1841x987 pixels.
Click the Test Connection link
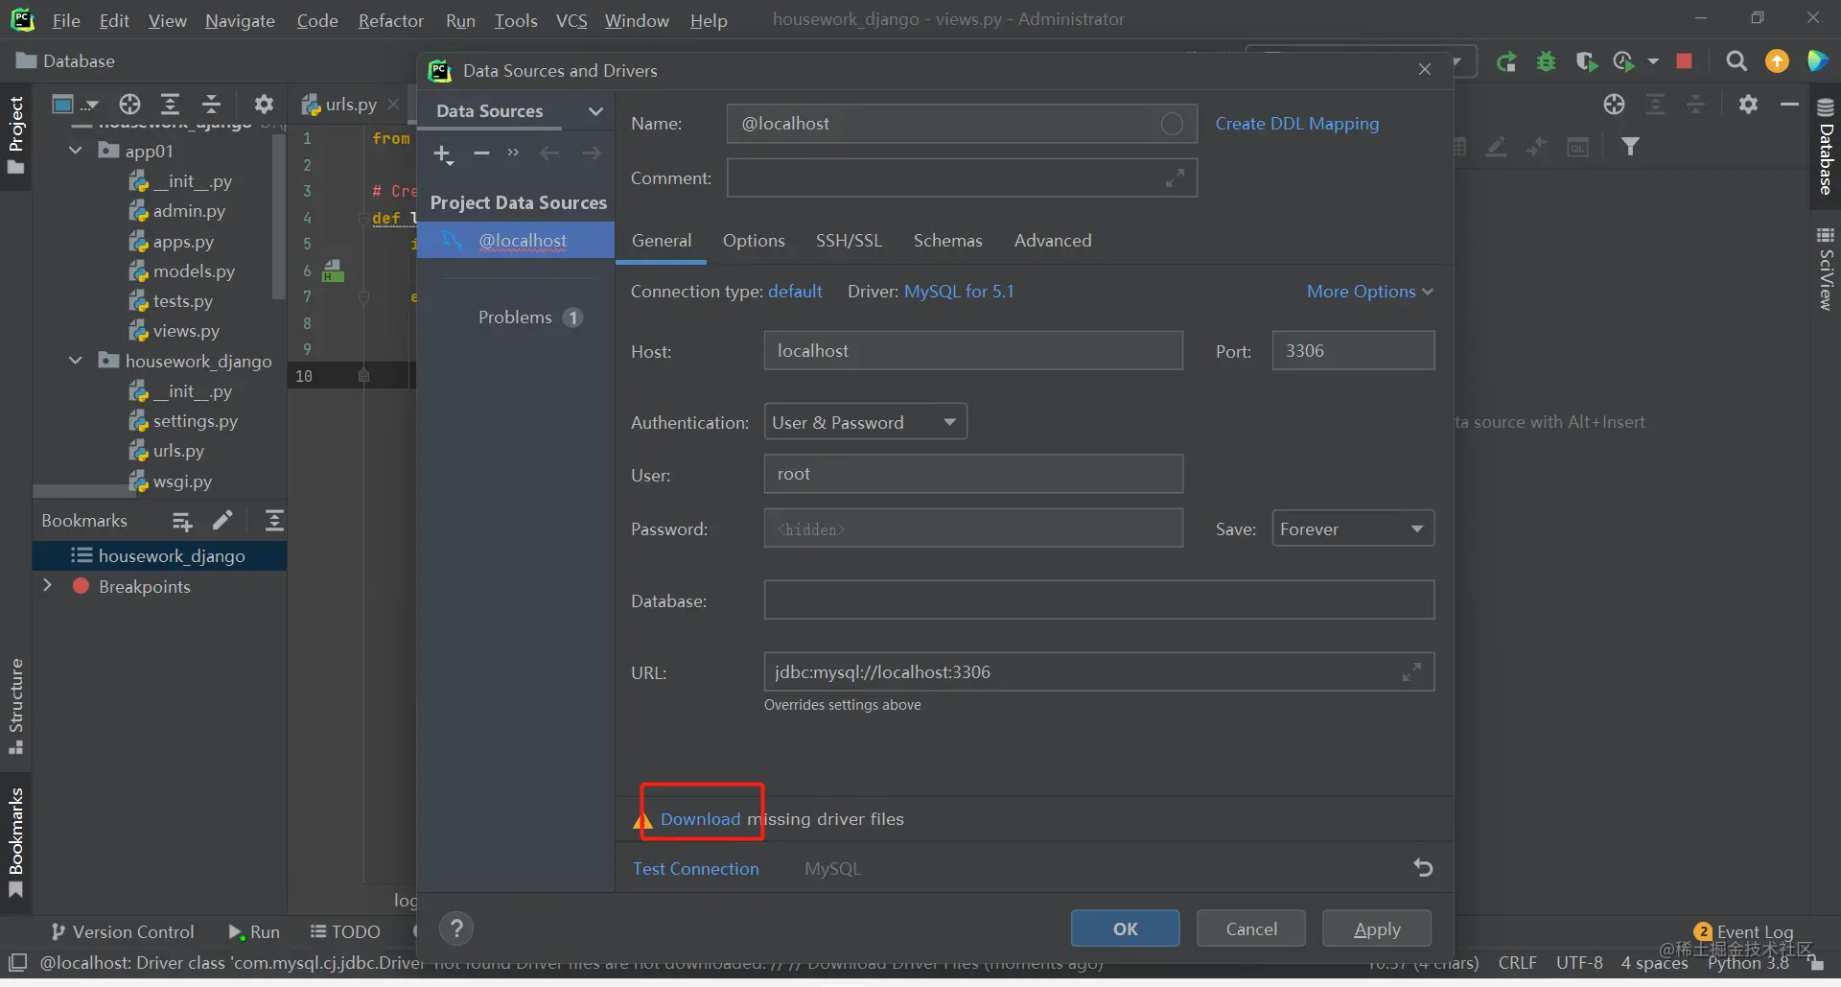pos(695,868)
